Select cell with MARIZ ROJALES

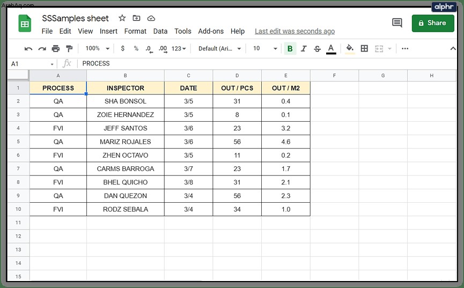coord(126,142)
